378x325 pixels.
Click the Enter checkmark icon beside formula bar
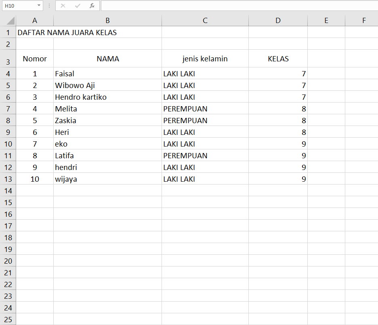(x=78, y=6)
